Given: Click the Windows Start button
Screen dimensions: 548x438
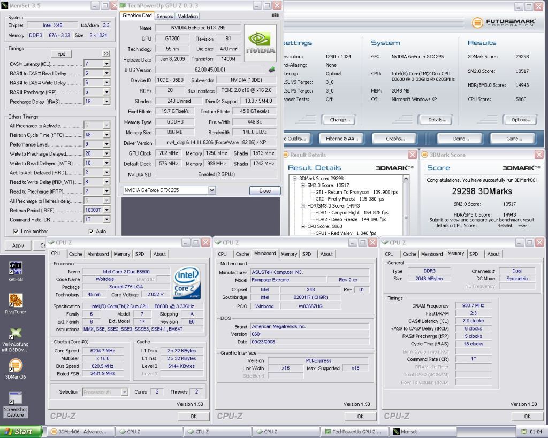Looking at the screenshot, I should [19, 432].
